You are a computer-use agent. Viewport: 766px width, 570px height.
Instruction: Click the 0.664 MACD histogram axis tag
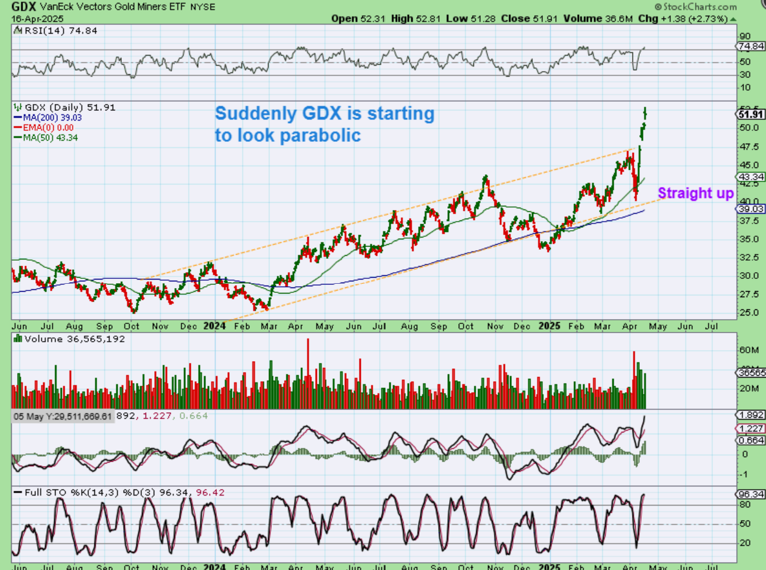752,440
